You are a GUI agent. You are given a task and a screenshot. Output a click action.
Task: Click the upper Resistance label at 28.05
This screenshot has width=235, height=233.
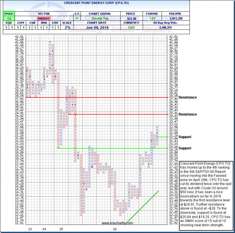[x=187, y=97]
